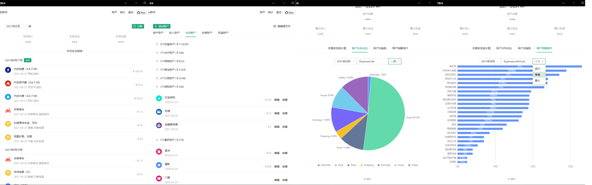Collapse the 3个转账账户 account group

(x=157, y=87)
